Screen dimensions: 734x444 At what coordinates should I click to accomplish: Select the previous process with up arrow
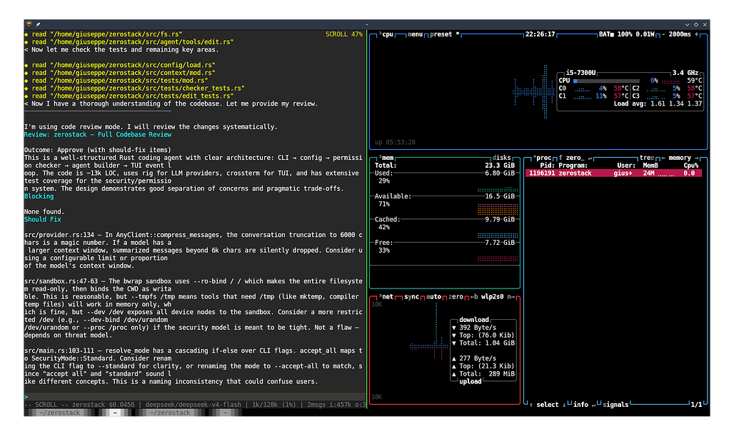point(531,405)
